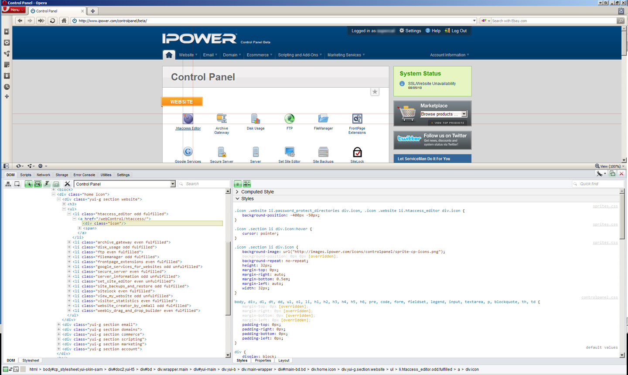628x375 pixels.
Task: Open the Dragonfly logo dropdown
Action: click(601, 174)
